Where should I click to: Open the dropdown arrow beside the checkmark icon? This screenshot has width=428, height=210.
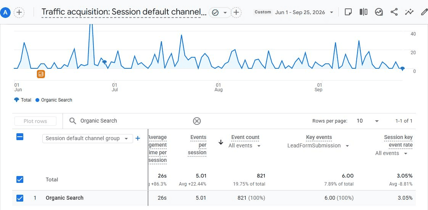(x=225, y=13)
